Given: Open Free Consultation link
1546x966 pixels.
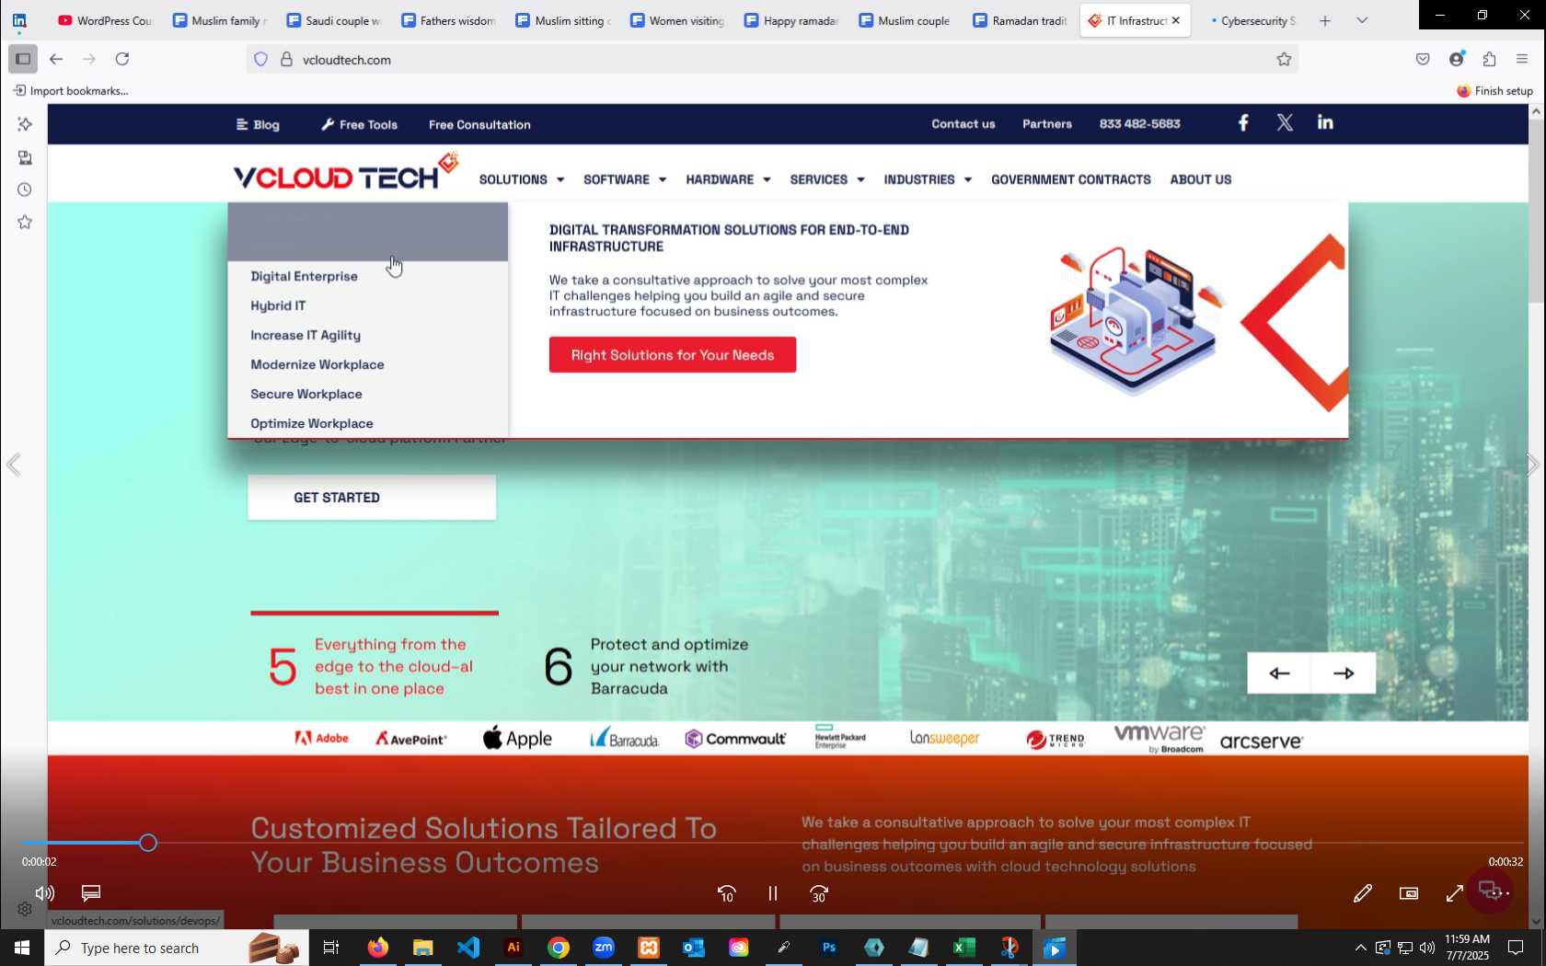Looking at the screenshot, I should pos(479,124).
